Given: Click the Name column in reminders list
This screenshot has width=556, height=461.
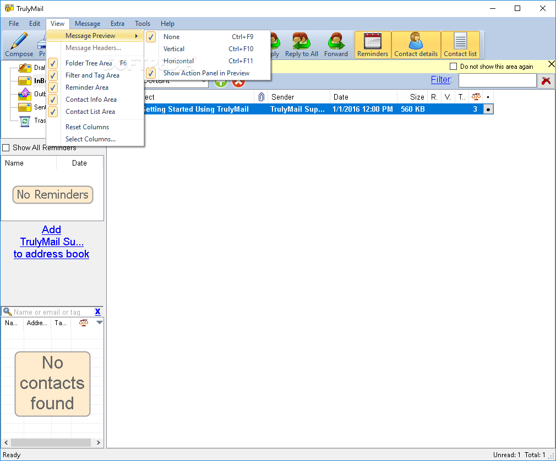Looking at the screenshot, I should 29,163.
